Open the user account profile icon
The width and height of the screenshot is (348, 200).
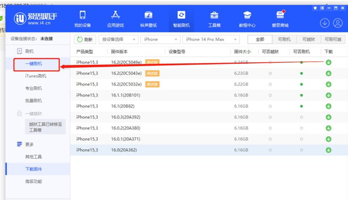338,23
